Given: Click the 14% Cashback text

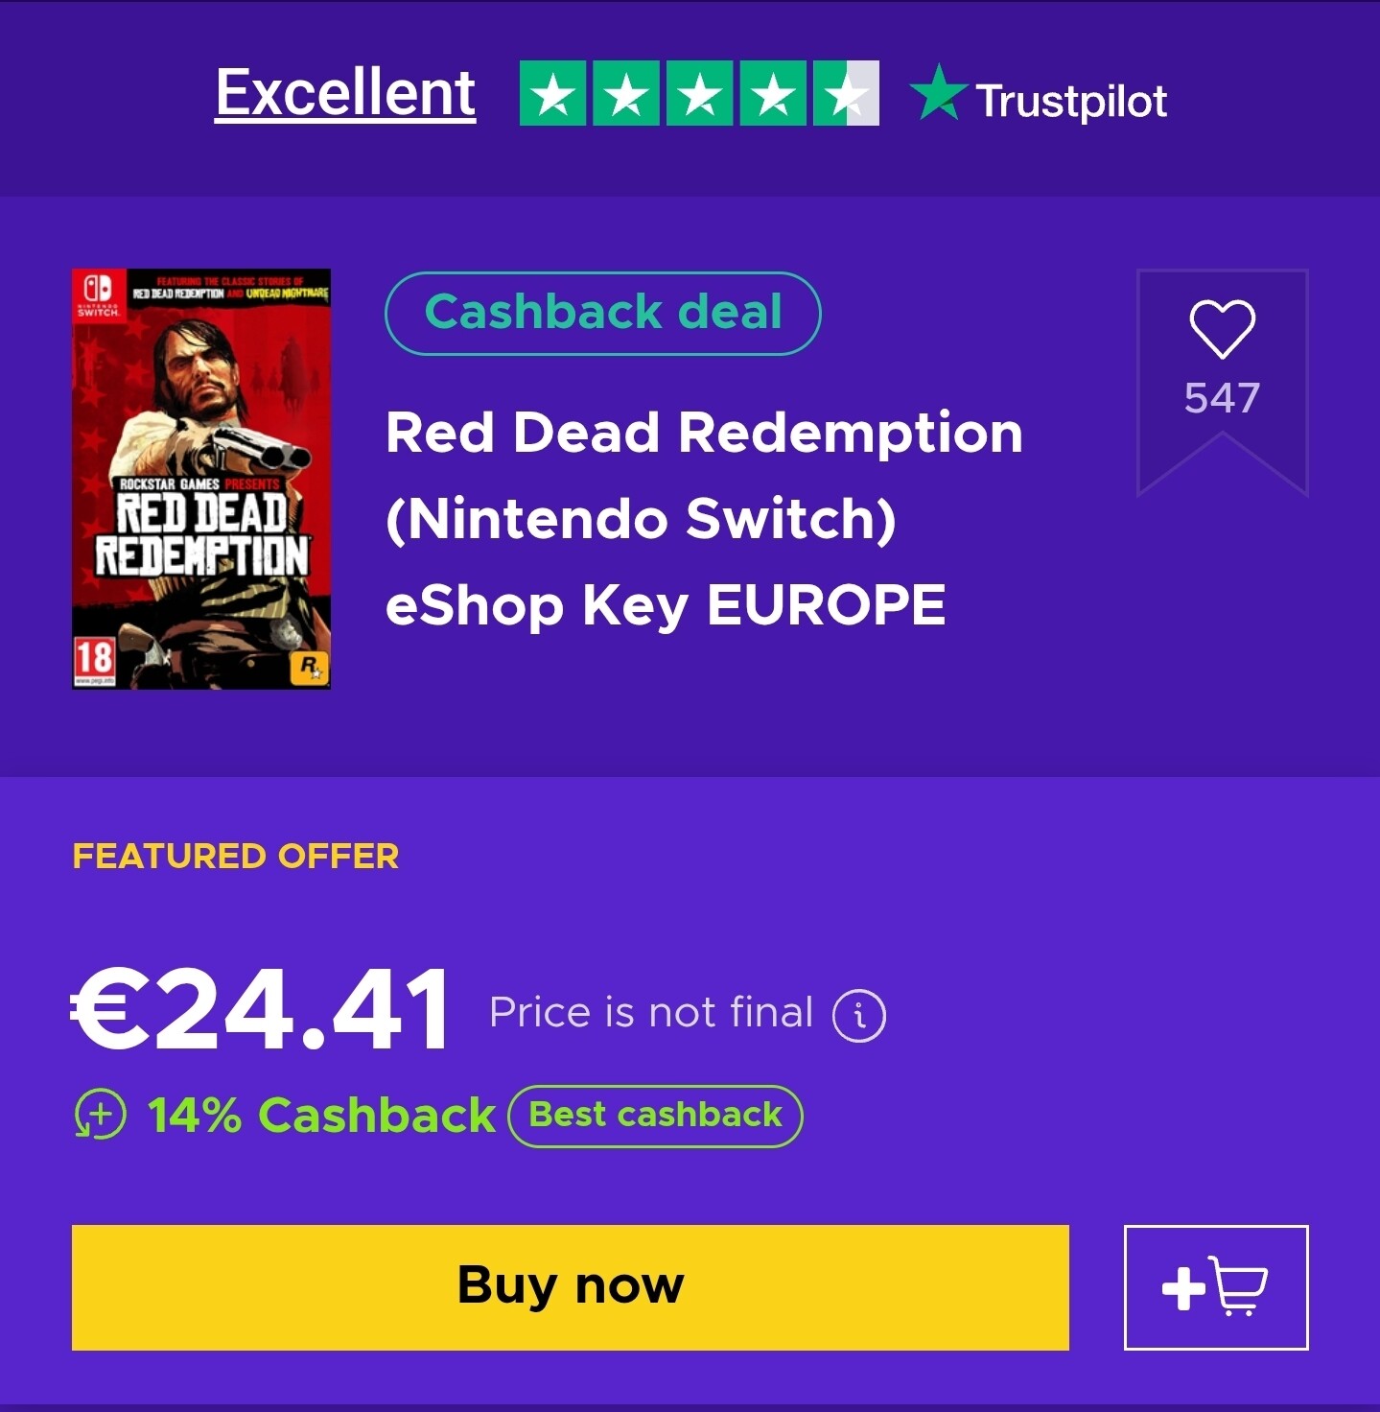Looking at the screenshot, I should [321, 1116].
